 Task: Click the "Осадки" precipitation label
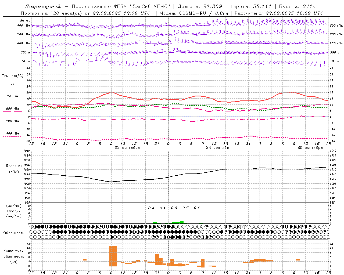(14, 211)
